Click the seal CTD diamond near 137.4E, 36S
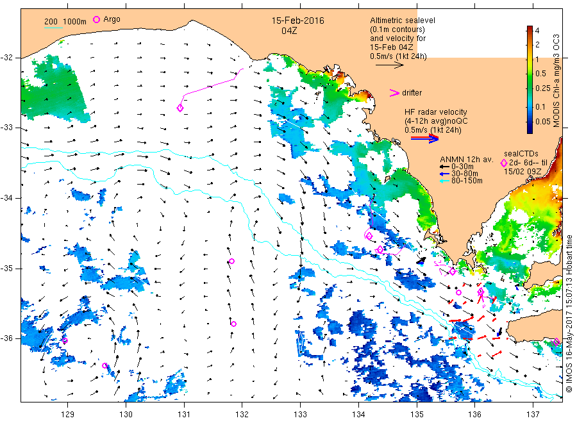The width and height of the screenshot is (577, 423). (x=556, y=342)
